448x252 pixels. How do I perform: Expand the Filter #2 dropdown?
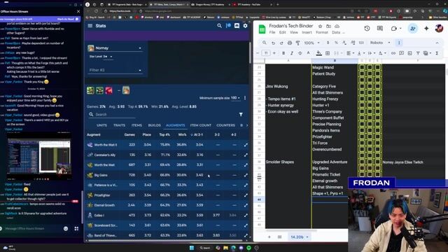(x=115, y=70)
